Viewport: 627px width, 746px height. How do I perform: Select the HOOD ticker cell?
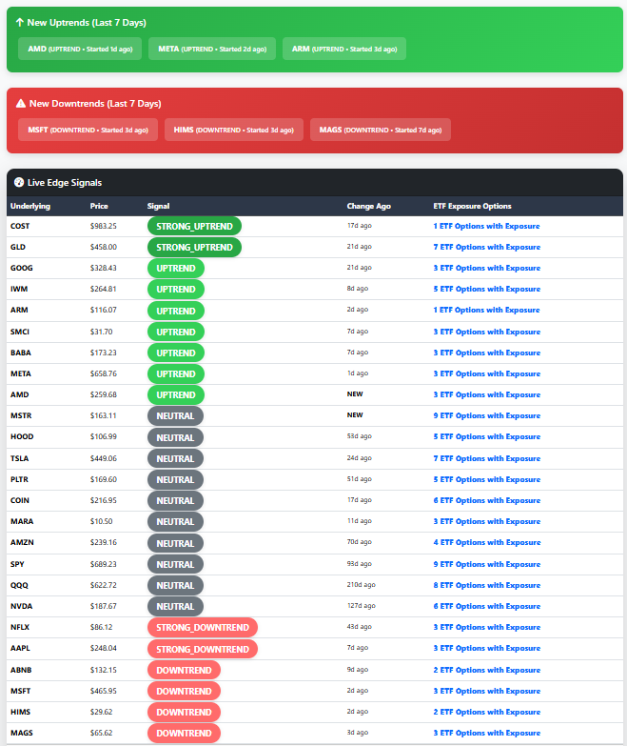[x=22, y=436]
